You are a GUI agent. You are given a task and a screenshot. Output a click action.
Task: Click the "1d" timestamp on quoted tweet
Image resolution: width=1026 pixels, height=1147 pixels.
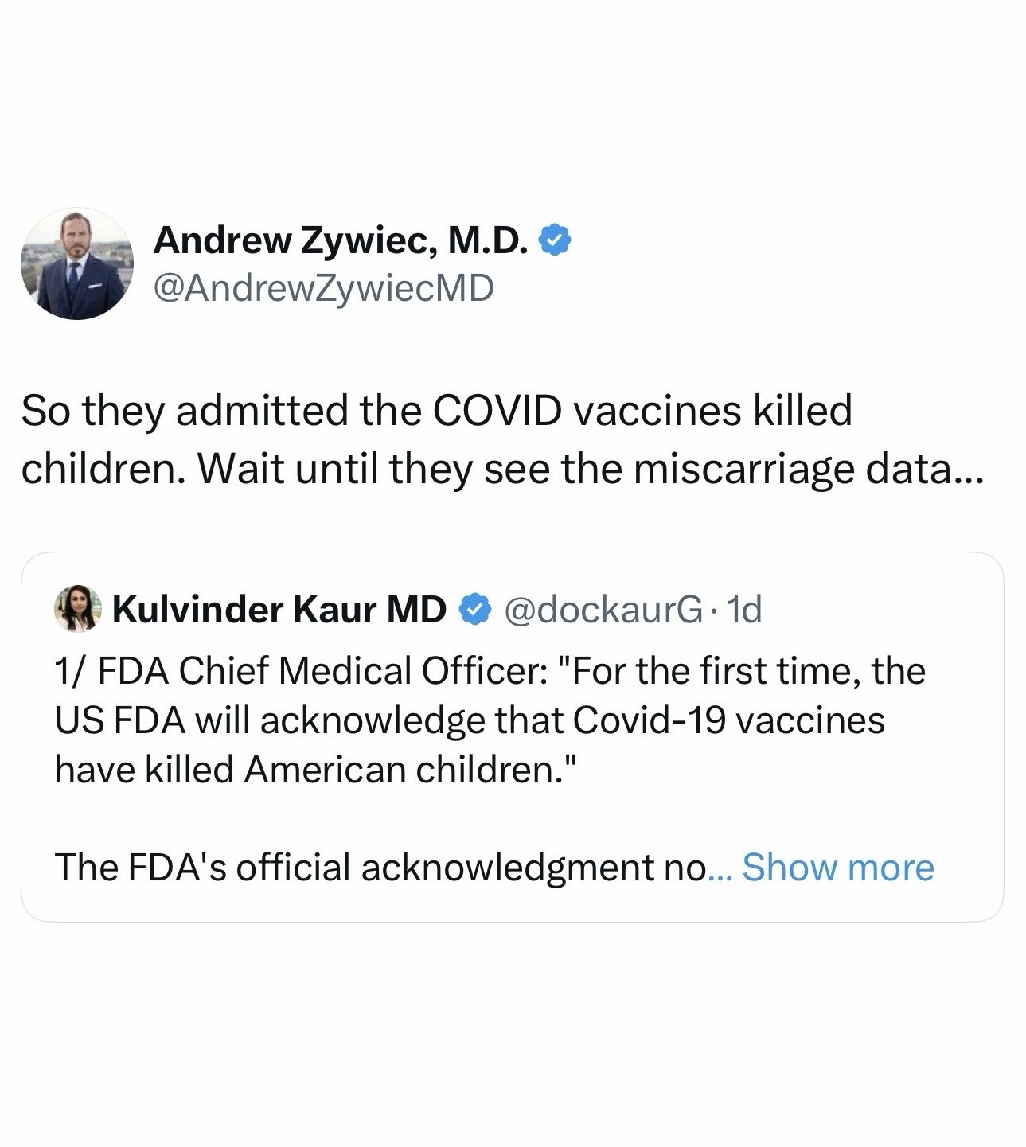[745, 610]
